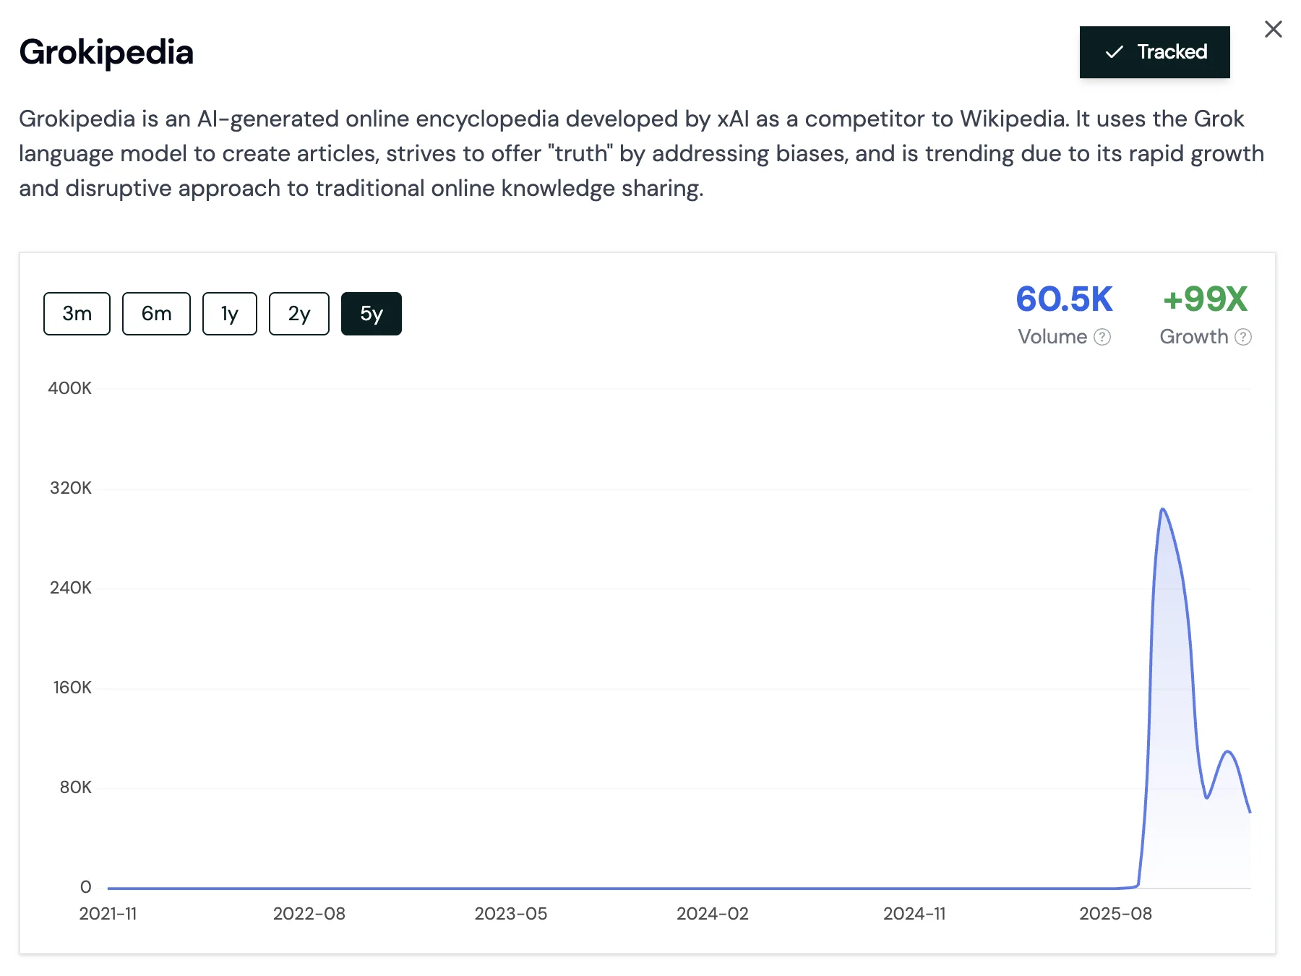Select the 5y time range button

coord(371,313)
